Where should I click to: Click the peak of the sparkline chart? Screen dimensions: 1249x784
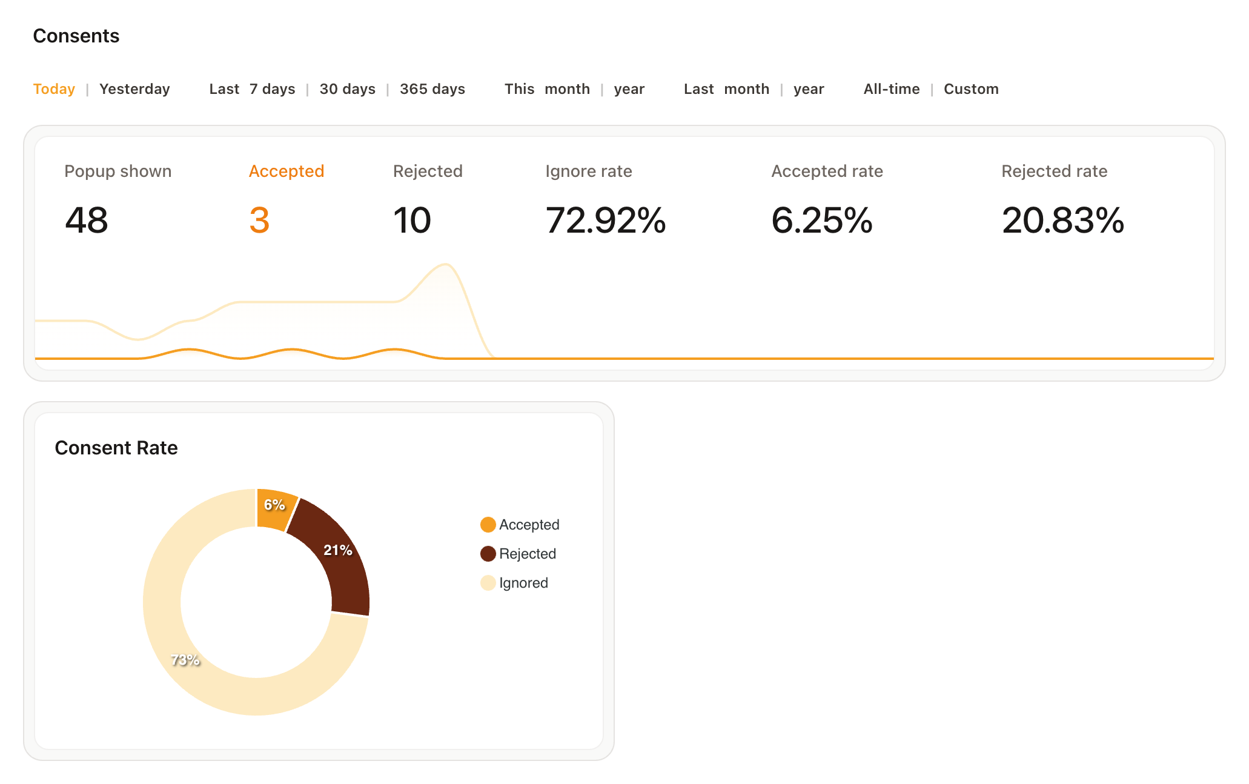446,265
